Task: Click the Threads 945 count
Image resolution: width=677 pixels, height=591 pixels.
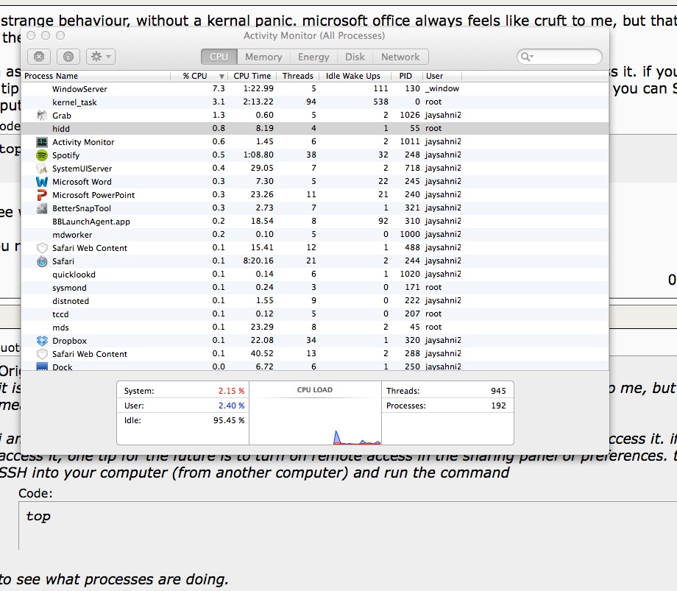Action: 498,391
